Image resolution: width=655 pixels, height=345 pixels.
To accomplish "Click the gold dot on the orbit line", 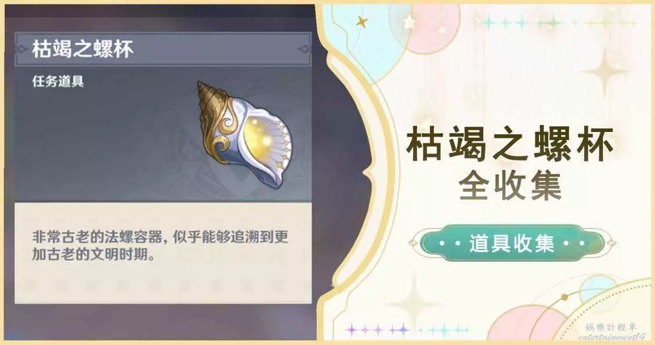I will (x=563, y=297).
